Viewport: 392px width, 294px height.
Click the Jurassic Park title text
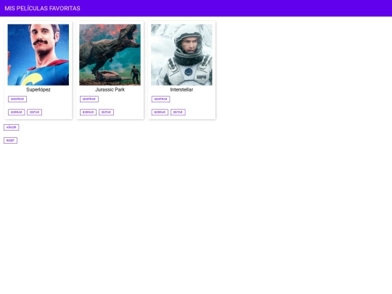[x=110, y=89]
